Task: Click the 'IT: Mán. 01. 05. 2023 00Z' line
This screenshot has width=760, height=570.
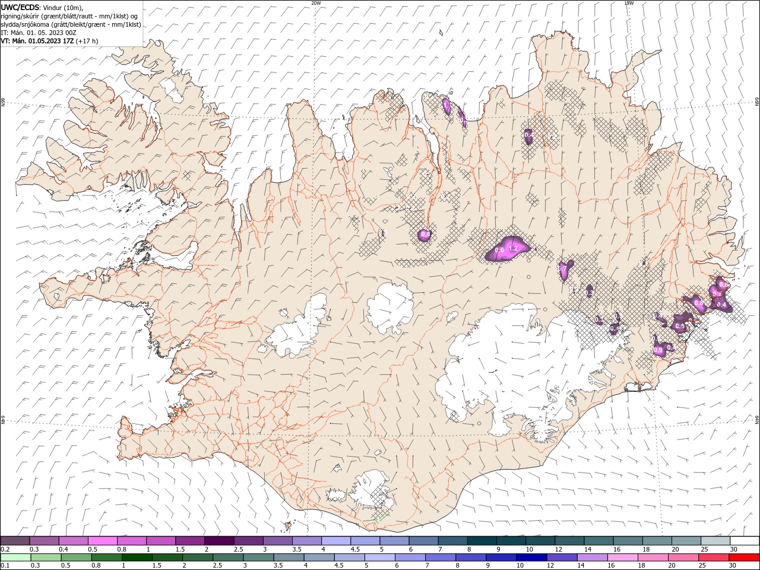Action: [39, 33]
